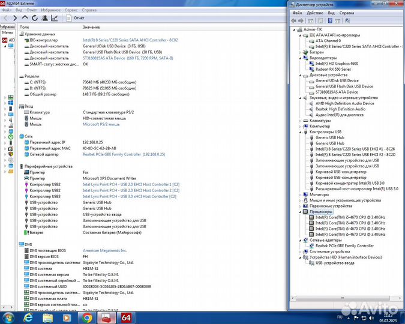Open AIDA64 taskbar icon
The image size is (405, 324).
pos(126,317)
